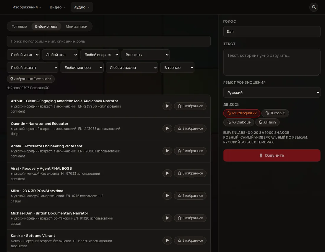
Task: Add Michael Dan voice to favorites
Action: [190, 218]
